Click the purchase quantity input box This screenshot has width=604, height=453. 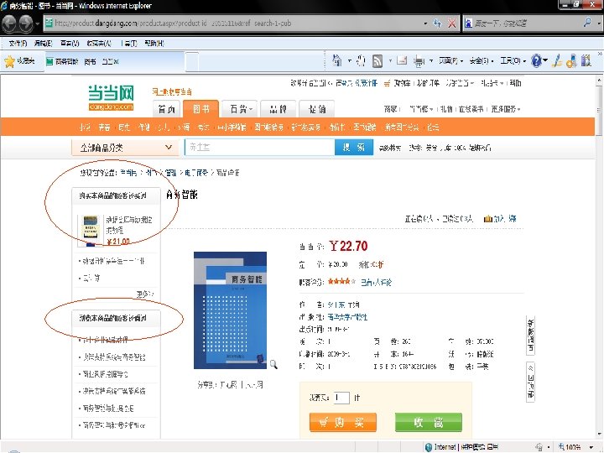point(341,397)
